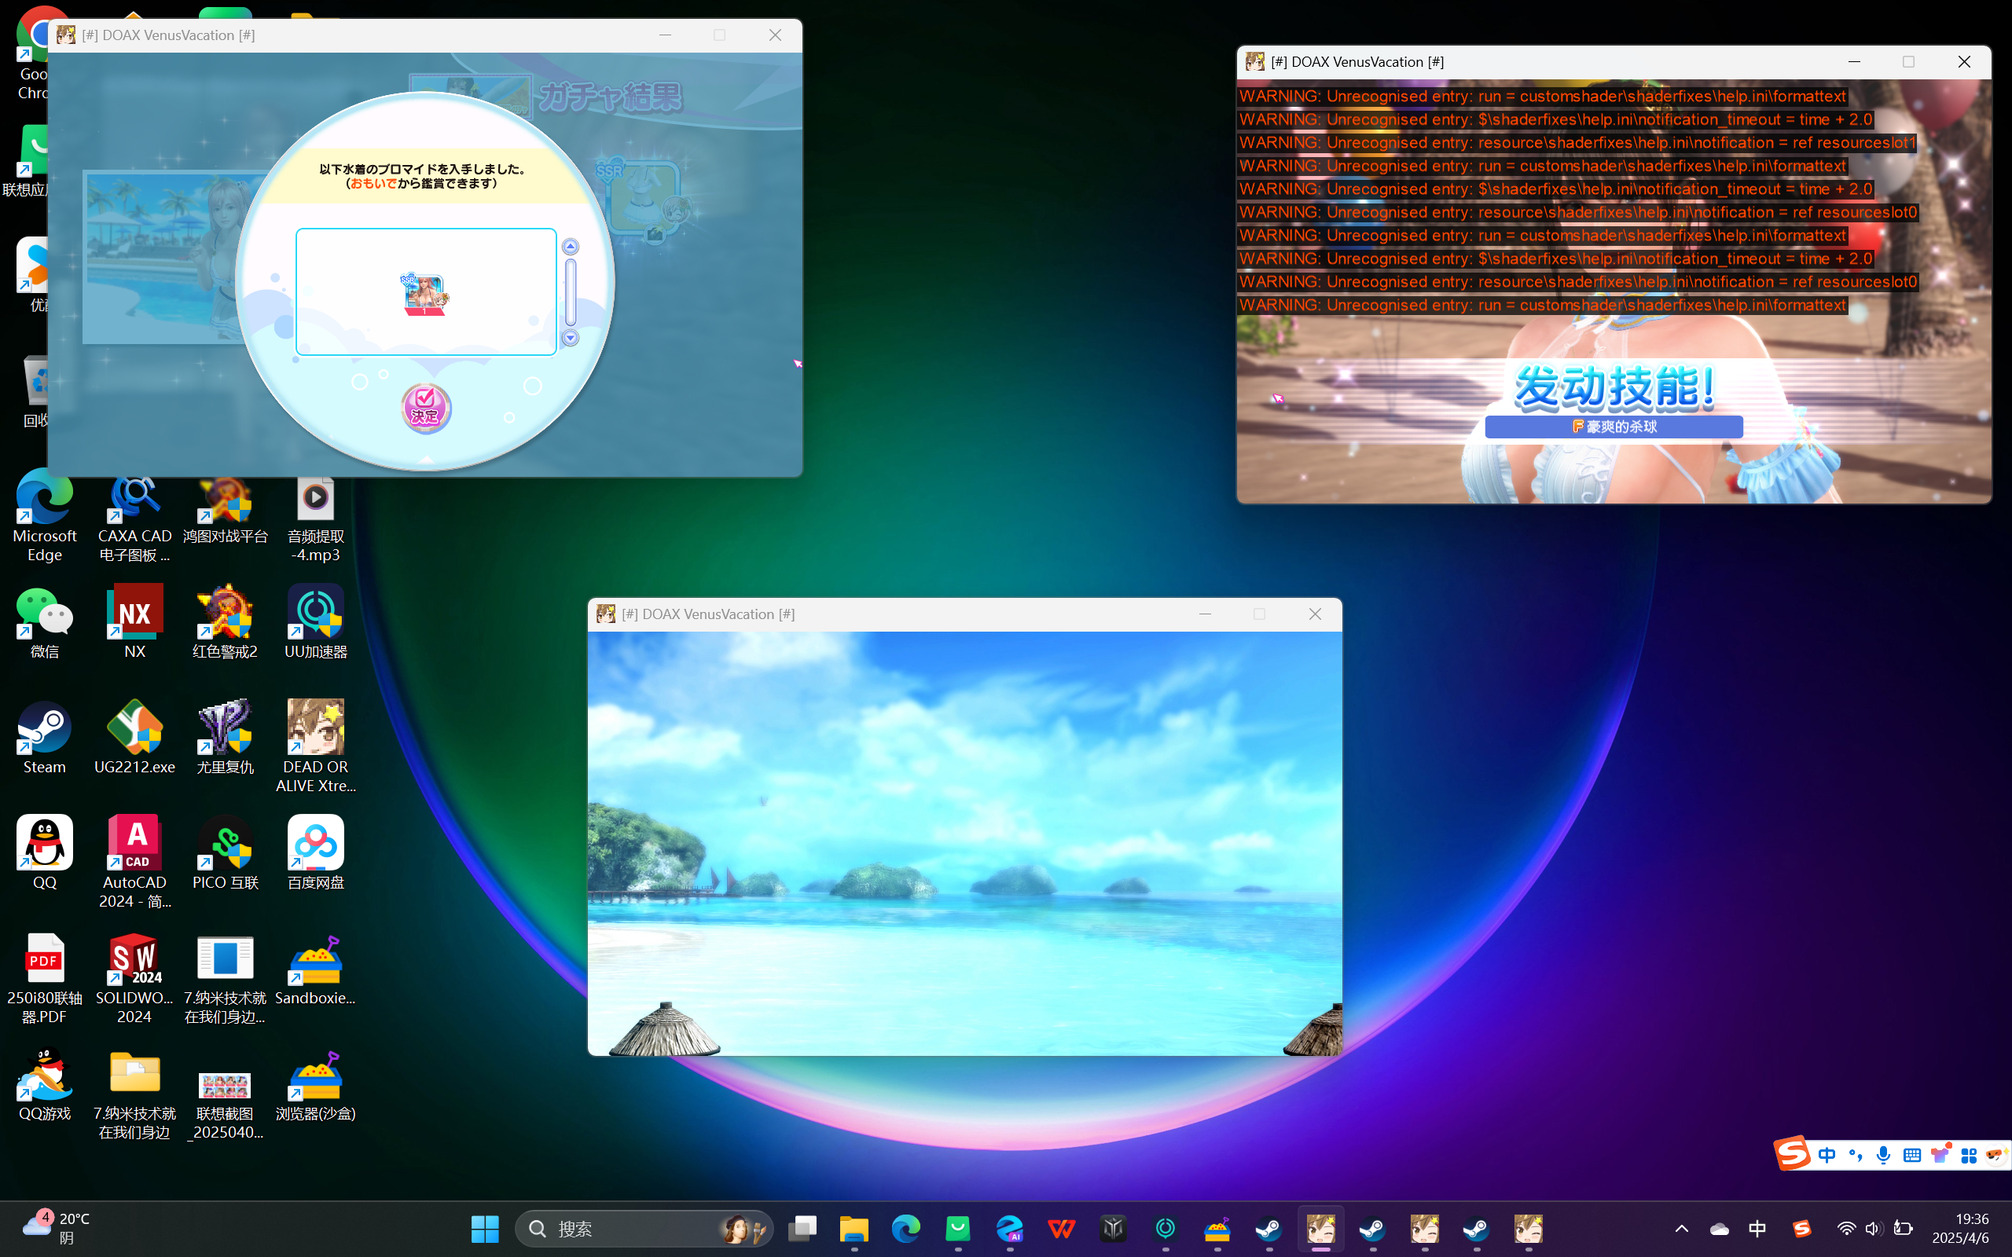
Task: Open Sogou skin shirt icon
Action: coord(1940,1155)
